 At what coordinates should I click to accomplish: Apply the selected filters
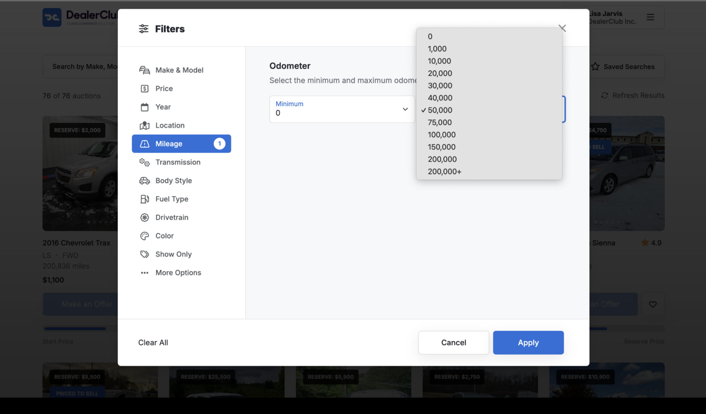pyautogui.click(x=528, y=342)
